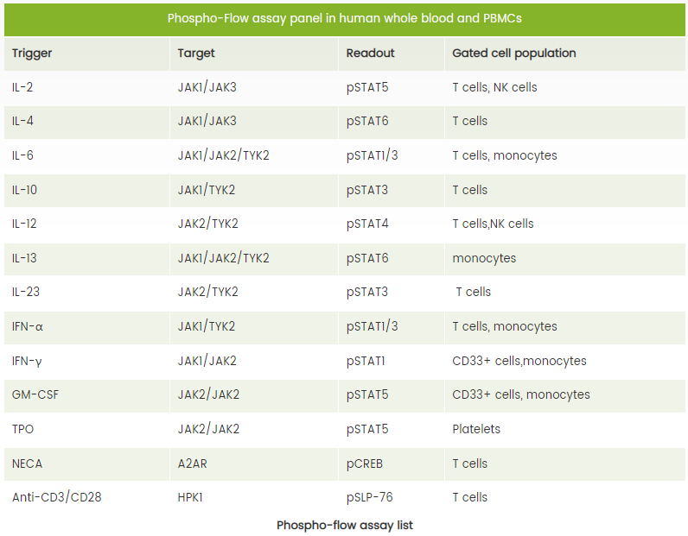Select the Trigger column header
Screen dimensions: 688x536
pyautogui.click(x=87, y=54)
